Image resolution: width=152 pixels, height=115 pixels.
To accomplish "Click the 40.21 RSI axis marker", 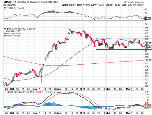I will pyautogui.click(x=147, y=18).
